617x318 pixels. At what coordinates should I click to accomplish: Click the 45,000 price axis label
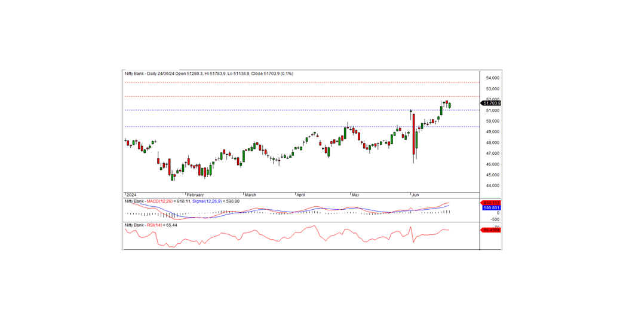(x=493, y=175)
